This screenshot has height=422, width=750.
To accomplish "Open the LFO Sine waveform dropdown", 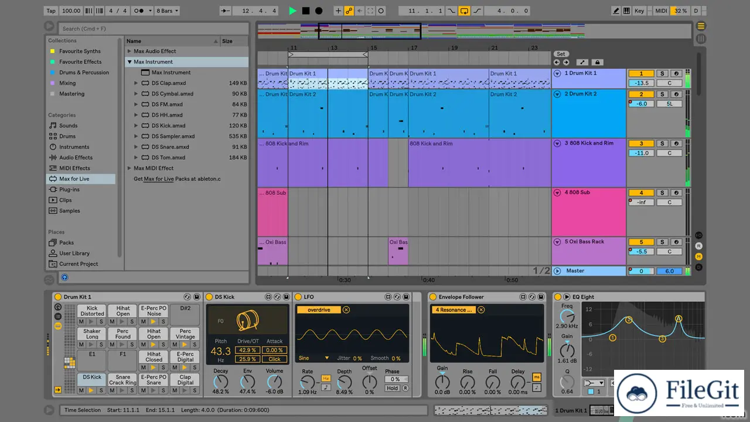I will click(313, 358).
